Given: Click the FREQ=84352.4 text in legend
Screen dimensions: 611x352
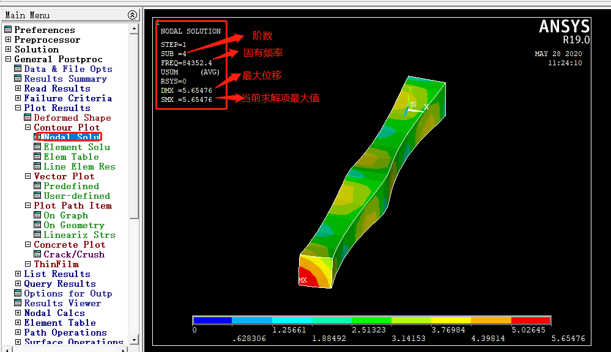Looking at the screenshot, I should (x=187, y=63).
